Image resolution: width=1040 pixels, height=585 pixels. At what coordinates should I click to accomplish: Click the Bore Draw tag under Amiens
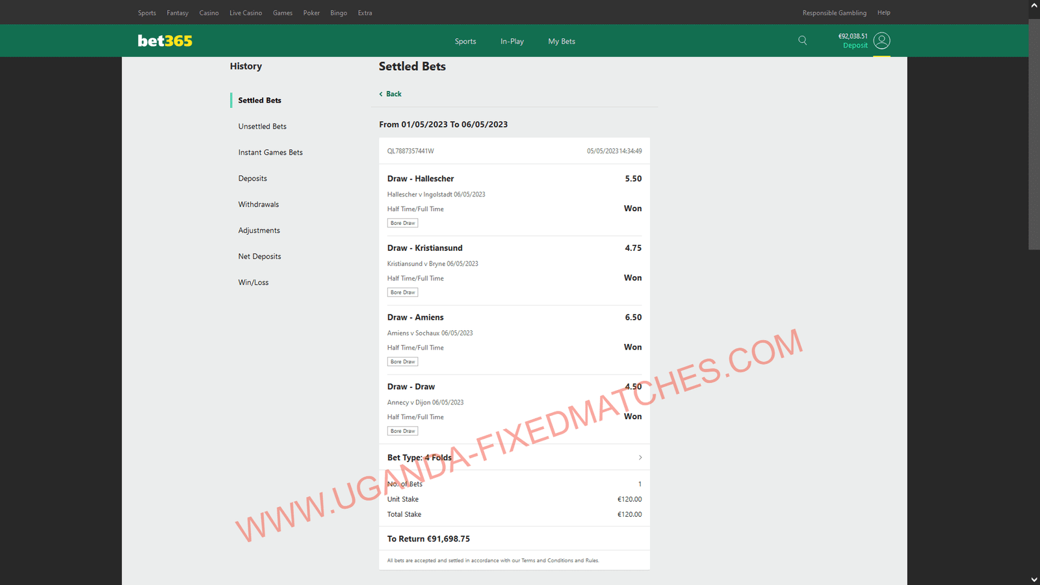402,362
